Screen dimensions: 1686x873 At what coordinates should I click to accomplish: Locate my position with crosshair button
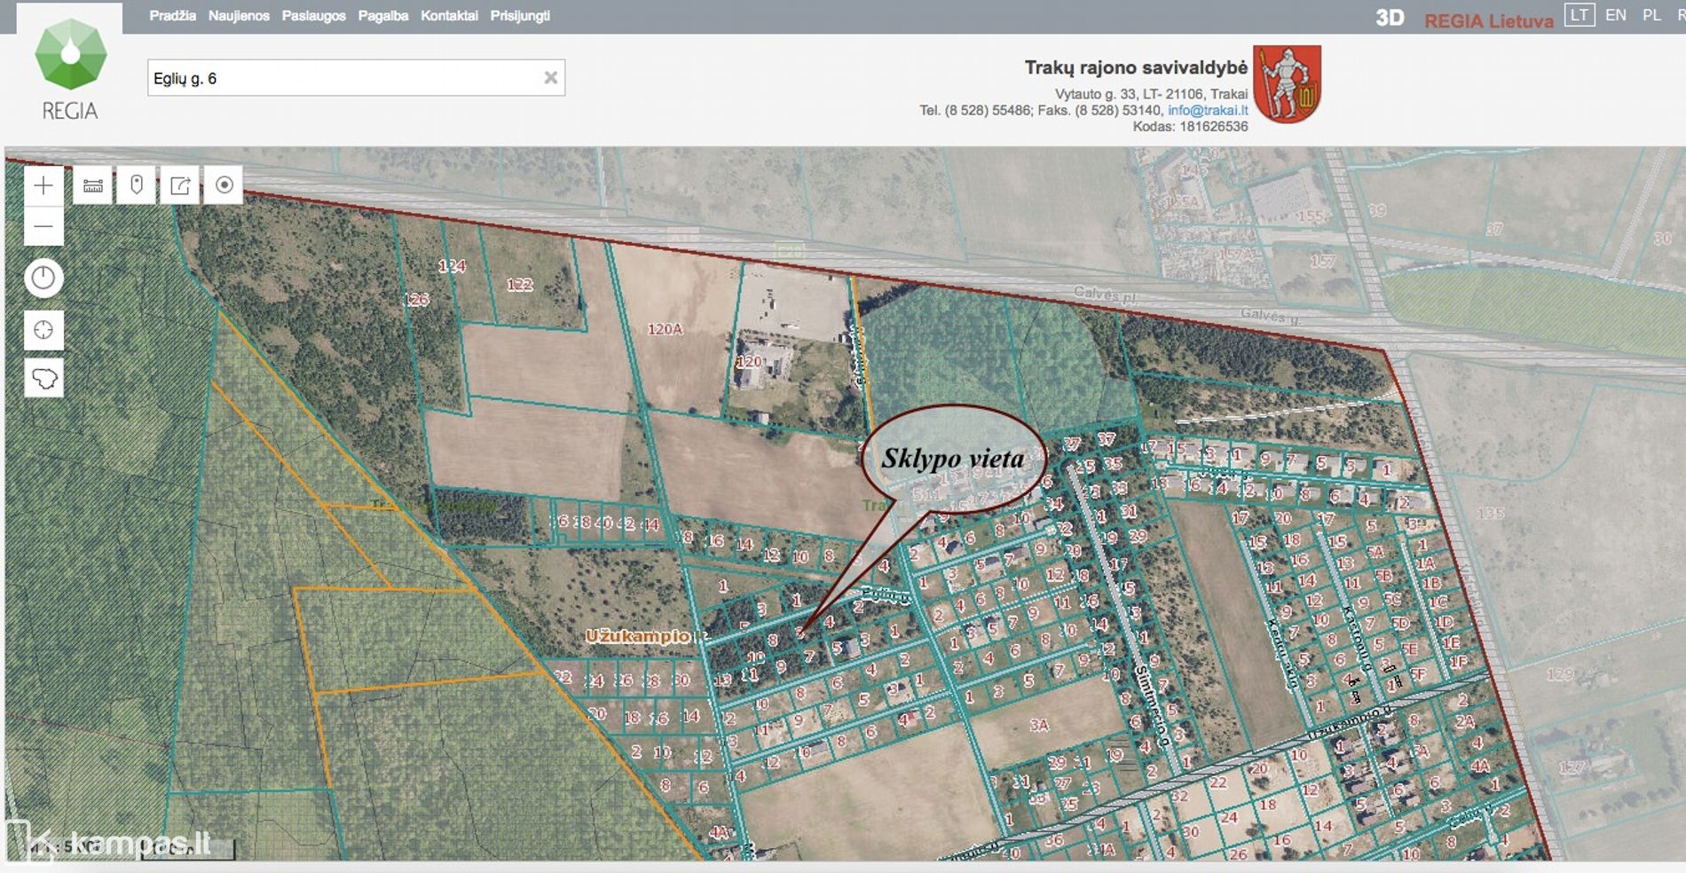[x=43, y=330]
